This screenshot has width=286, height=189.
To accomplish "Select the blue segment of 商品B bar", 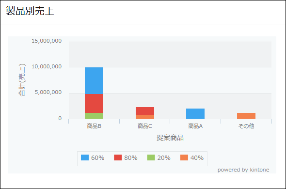I will click(x=94, y=80).
